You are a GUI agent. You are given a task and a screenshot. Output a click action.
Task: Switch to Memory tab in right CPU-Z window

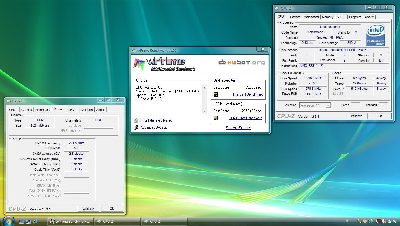pos(327,17)
